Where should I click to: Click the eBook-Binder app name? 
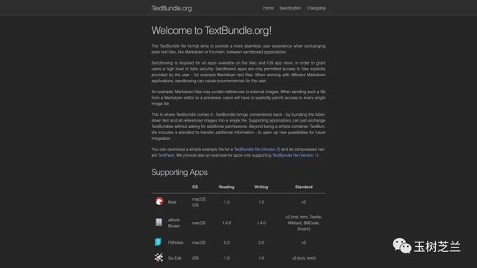tap(174, 223)
